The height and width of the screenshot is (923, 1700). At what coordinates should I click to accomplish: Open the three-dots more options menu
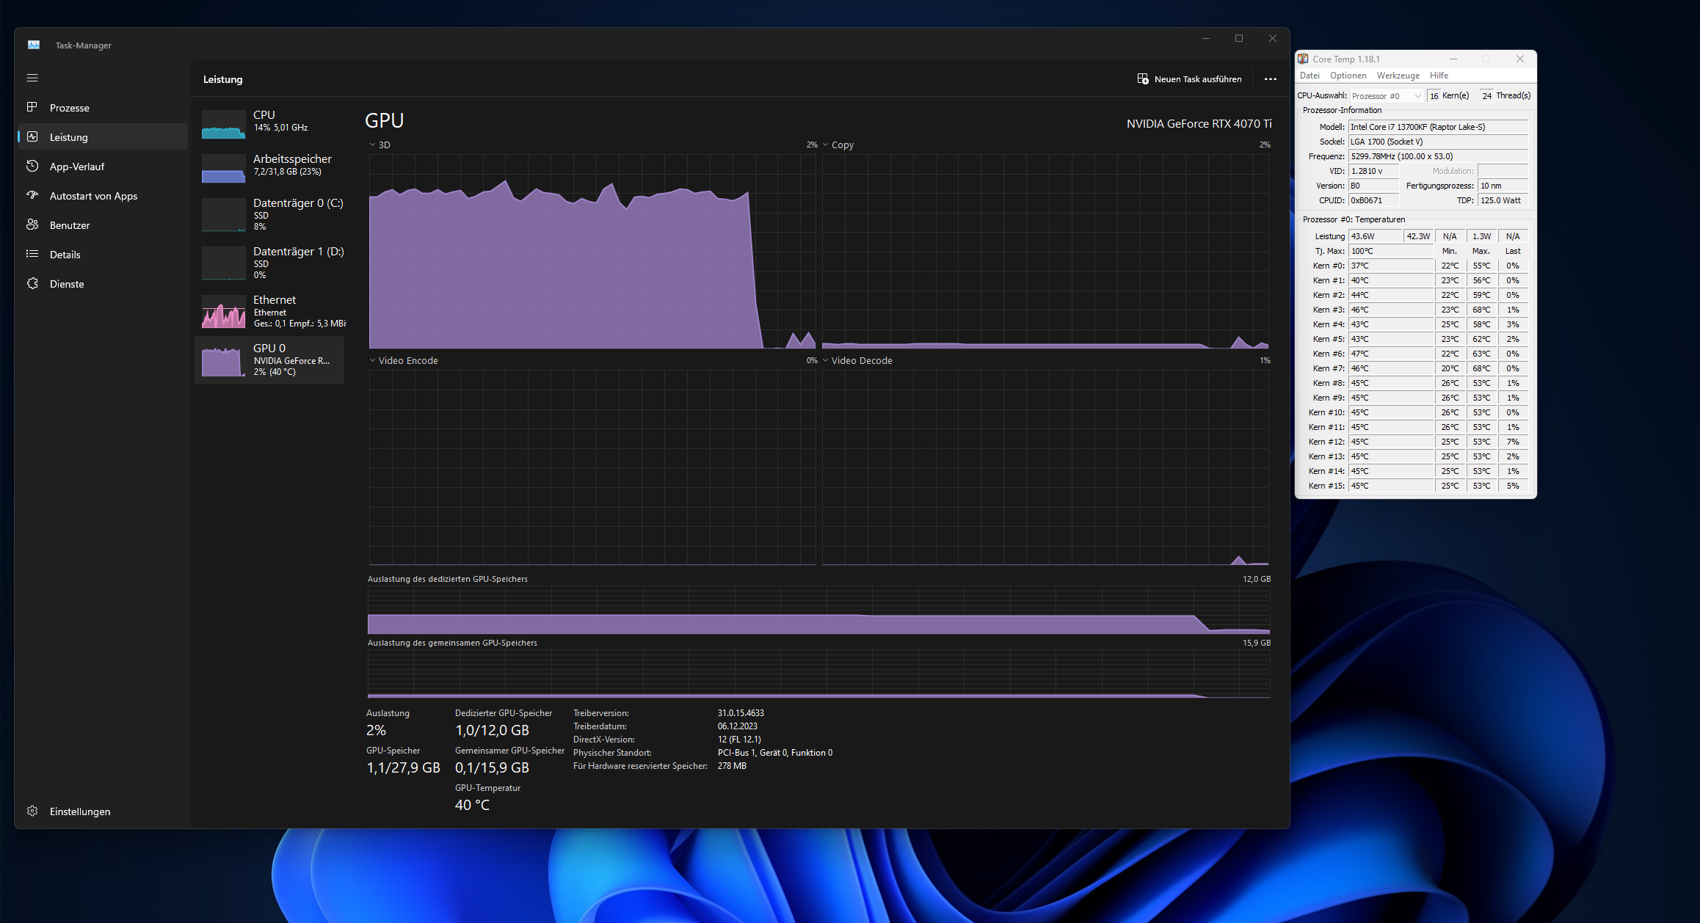tap(1271, 79)
